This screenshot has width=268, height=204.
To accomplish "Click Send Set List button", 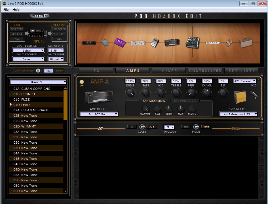I will tap(17, 34).
